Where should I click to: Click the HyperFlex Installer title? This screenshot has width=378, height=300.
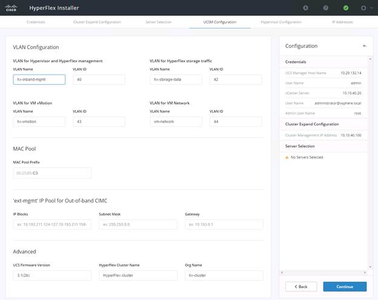point(54,8)
